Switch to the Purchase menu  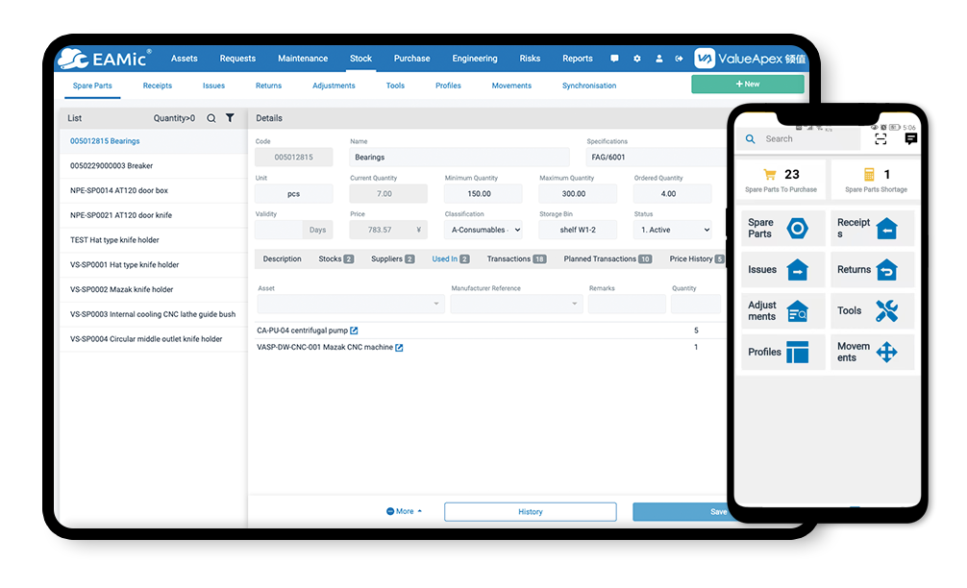pyautogui.click(x=411, y=59)
